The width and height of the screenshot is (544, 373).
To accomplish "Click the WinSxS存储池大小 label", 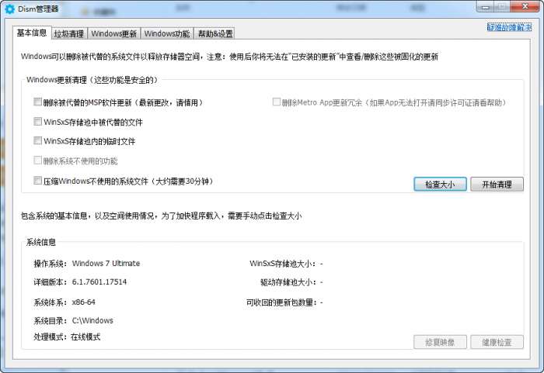I will click(283, 264).
